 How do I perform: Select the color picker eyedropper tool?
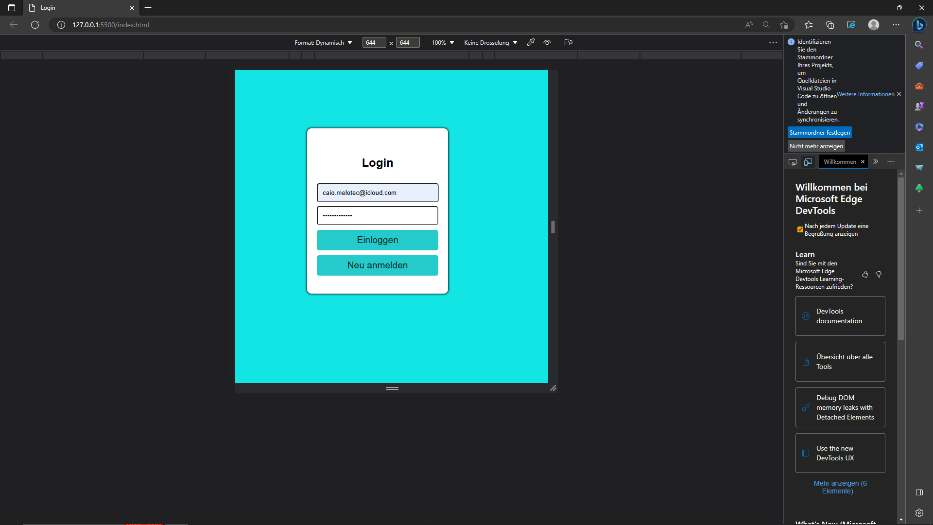[530, 42]
